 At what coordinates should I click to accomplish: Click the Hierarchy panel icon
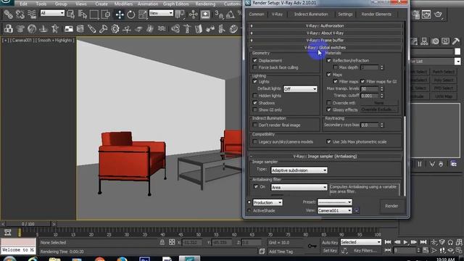(x=424, y=41)
